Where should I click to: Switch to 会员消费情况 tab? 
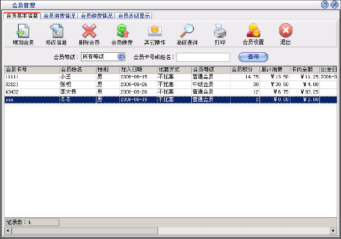(x=59, y=16)
